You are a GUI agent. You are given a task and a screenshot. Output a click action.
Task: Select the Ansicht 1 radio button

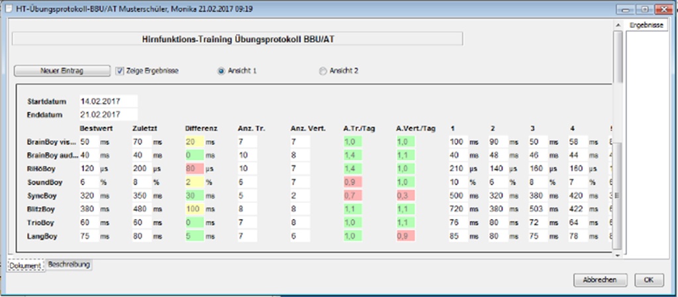coord(220,71)
